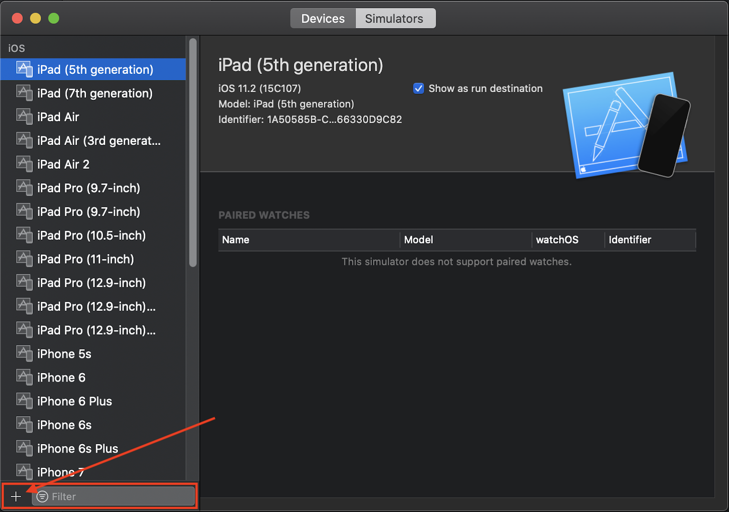Select the iPad Pro (10.5-inch) simulator

91,235
